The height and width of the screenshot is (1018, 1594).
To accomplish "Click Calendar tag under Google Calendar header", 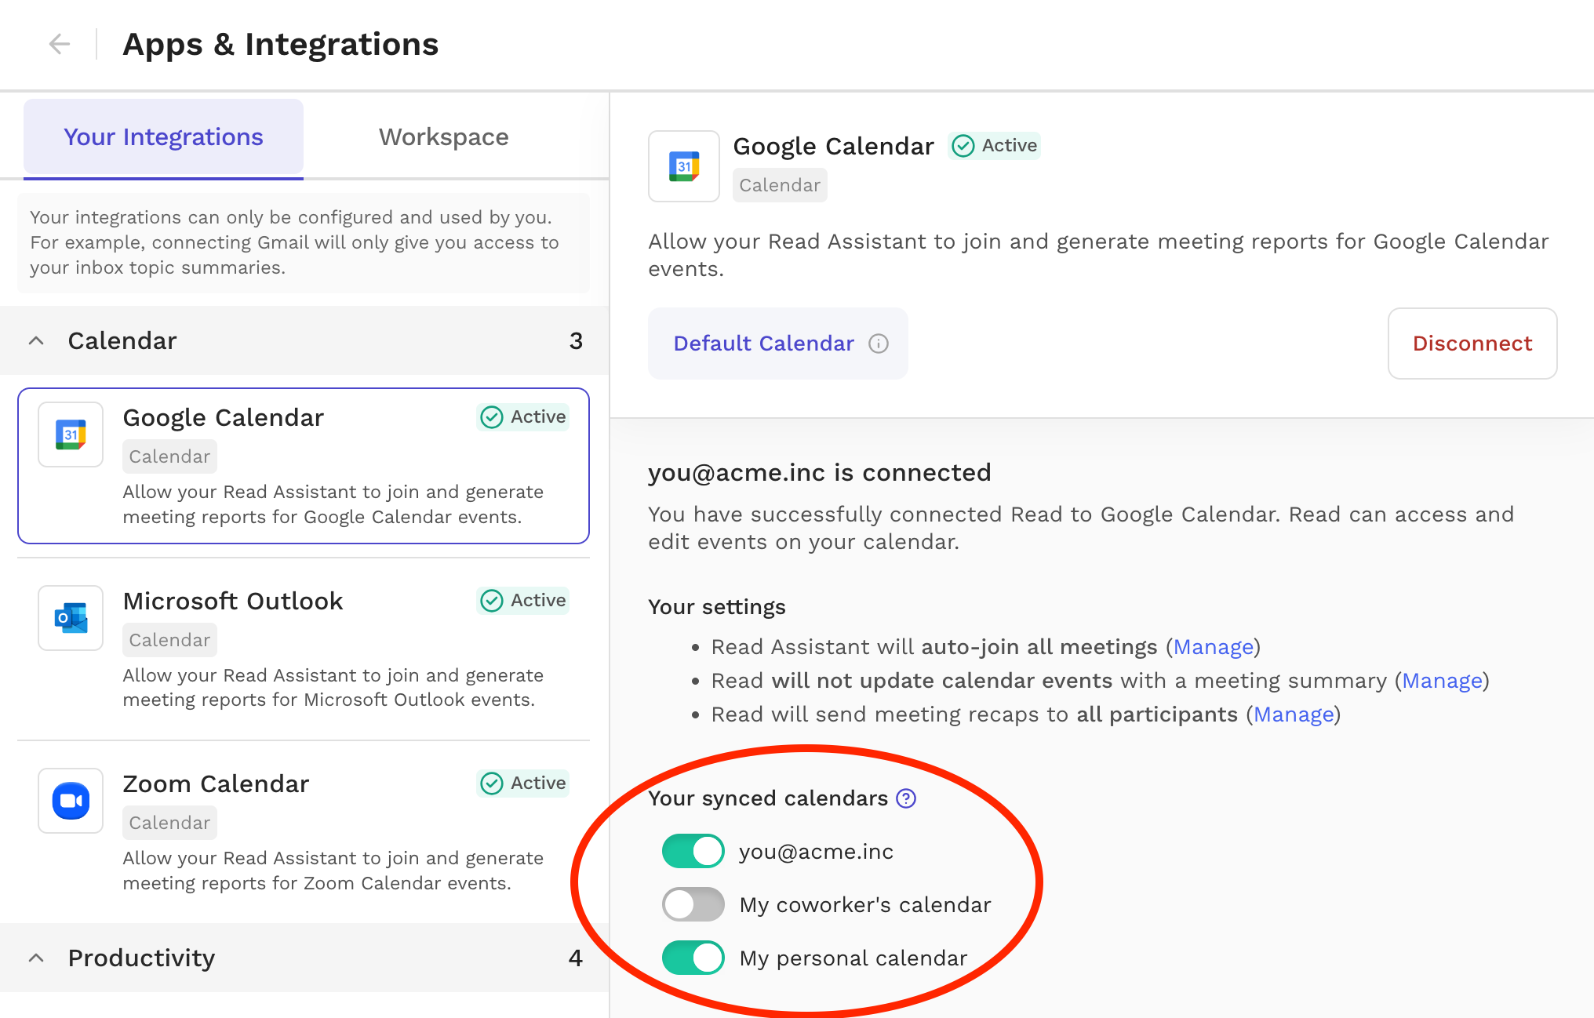I will 780,186.
